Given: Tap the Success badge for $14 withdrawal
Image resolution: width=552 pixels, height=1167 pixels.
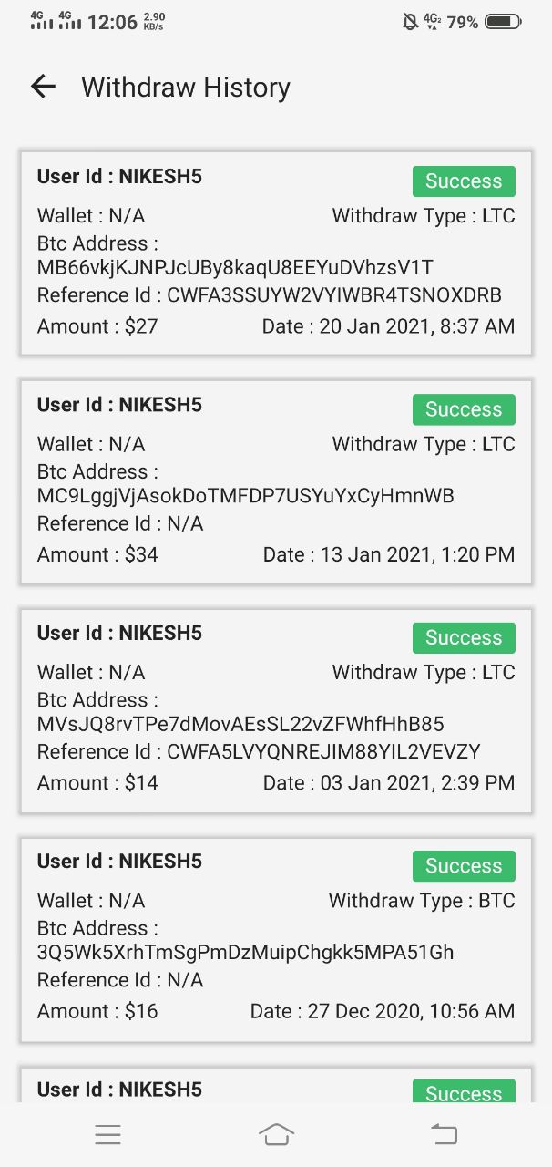Looking at the screenshot, I should click(x=464, y=637).
